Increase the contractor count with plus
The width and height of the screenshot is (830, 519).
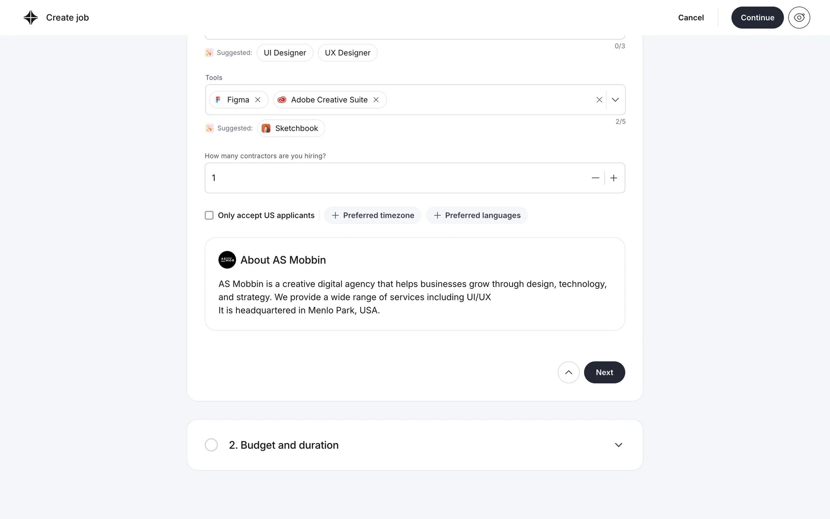tap(614, 178)
